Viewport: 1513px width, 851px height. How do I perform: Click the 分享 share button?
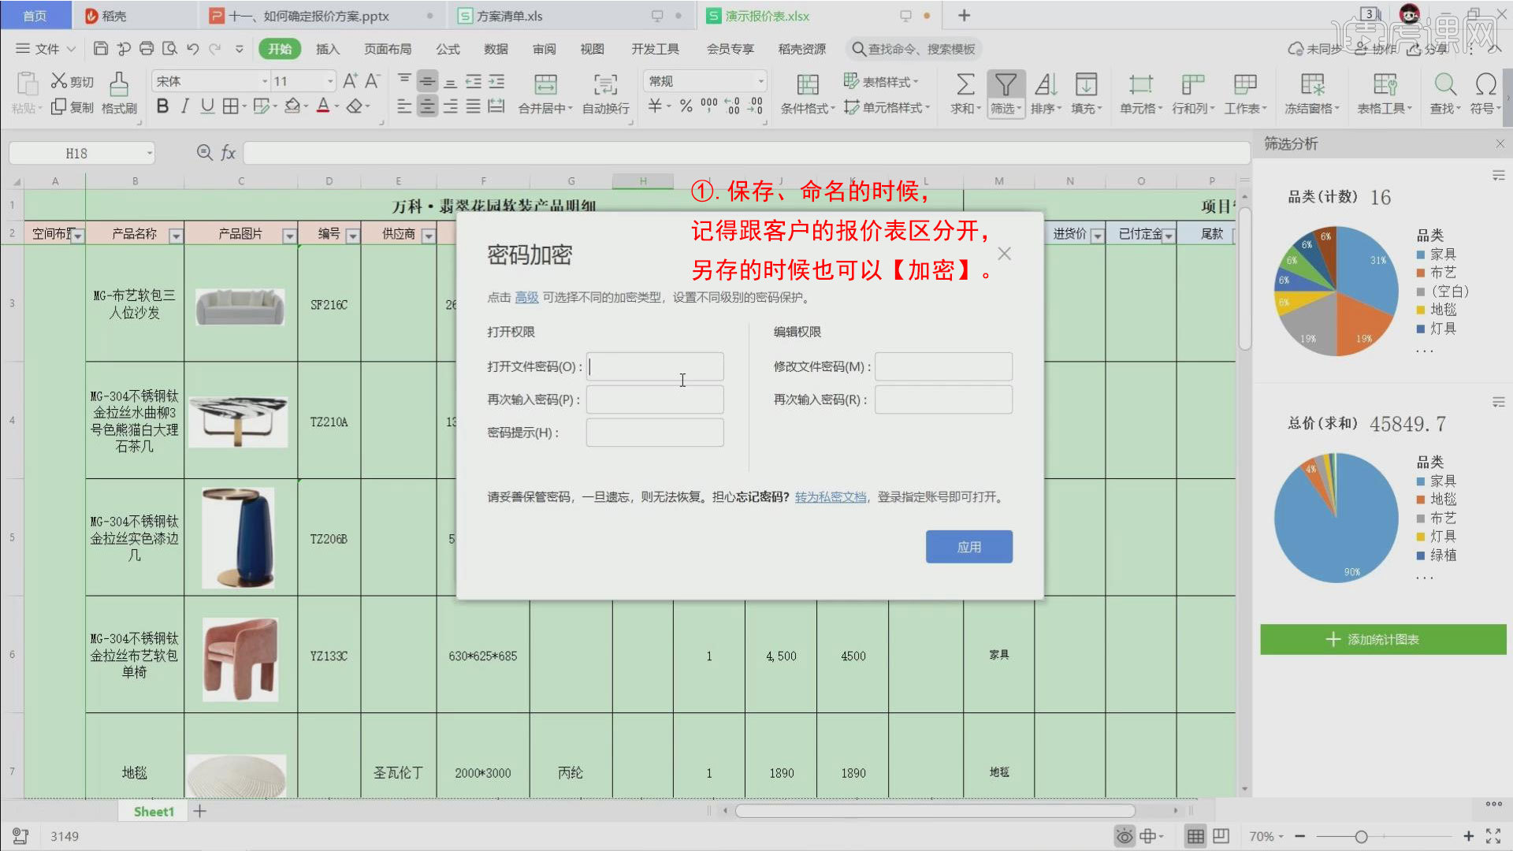(x=1428, y=49)
